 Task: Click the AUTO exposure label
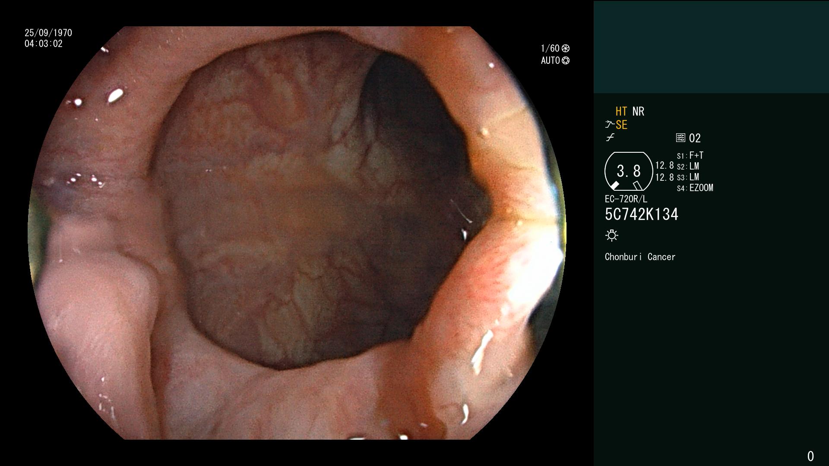click(x=551, y=60)
